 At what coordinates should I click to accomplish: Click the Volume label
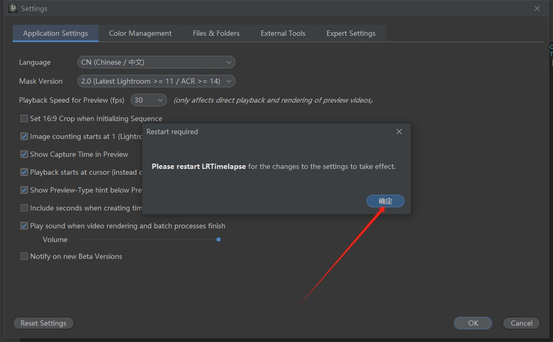click(55, 239)
